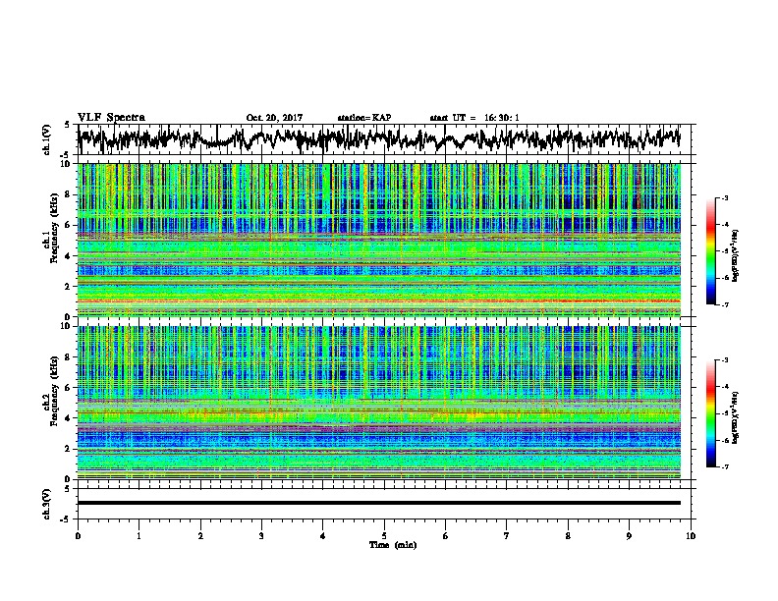Viewport: 778px width, 601px height.
Task: Click the ch.1(V) waveform trace panel
Action: pos(384,139)
